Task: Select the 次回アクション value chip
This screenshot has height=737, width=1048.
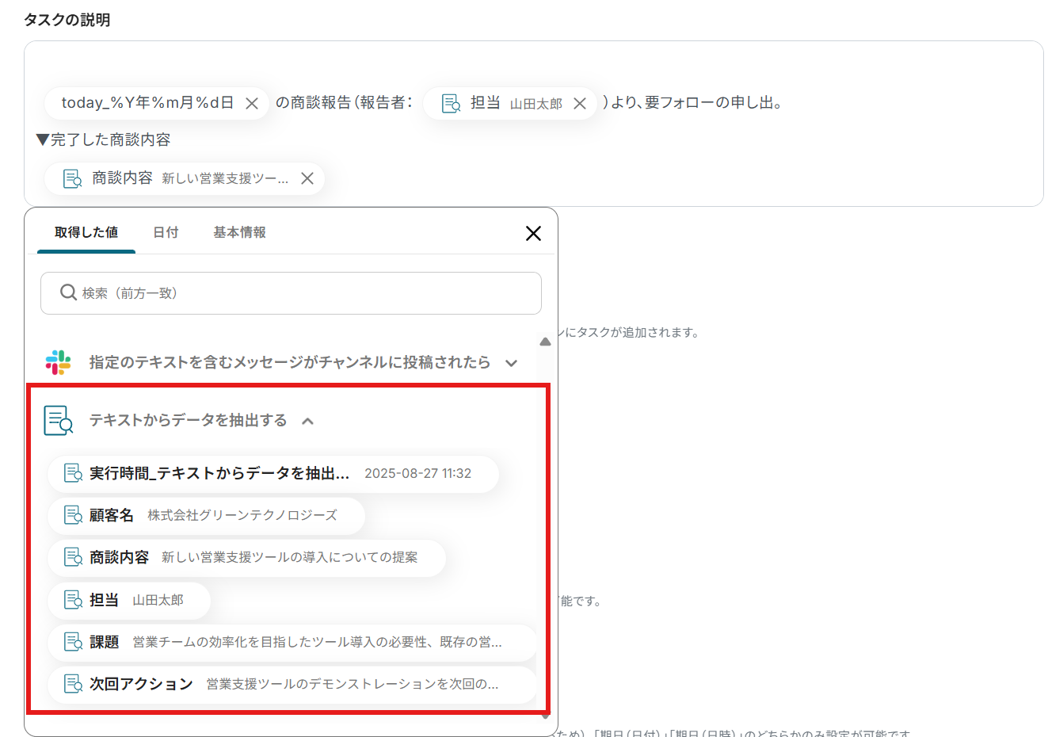Action: 292,684
